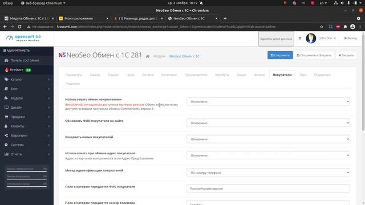Viewport: 365px width, 205px height.
Task: Open Использовать обмен покупателями dropdown
Action: coord(268,101)
